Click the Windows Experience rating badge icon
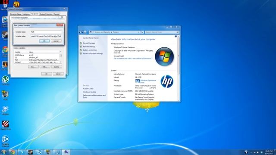This screenshot has width=276, height=155. coord(138,81)
